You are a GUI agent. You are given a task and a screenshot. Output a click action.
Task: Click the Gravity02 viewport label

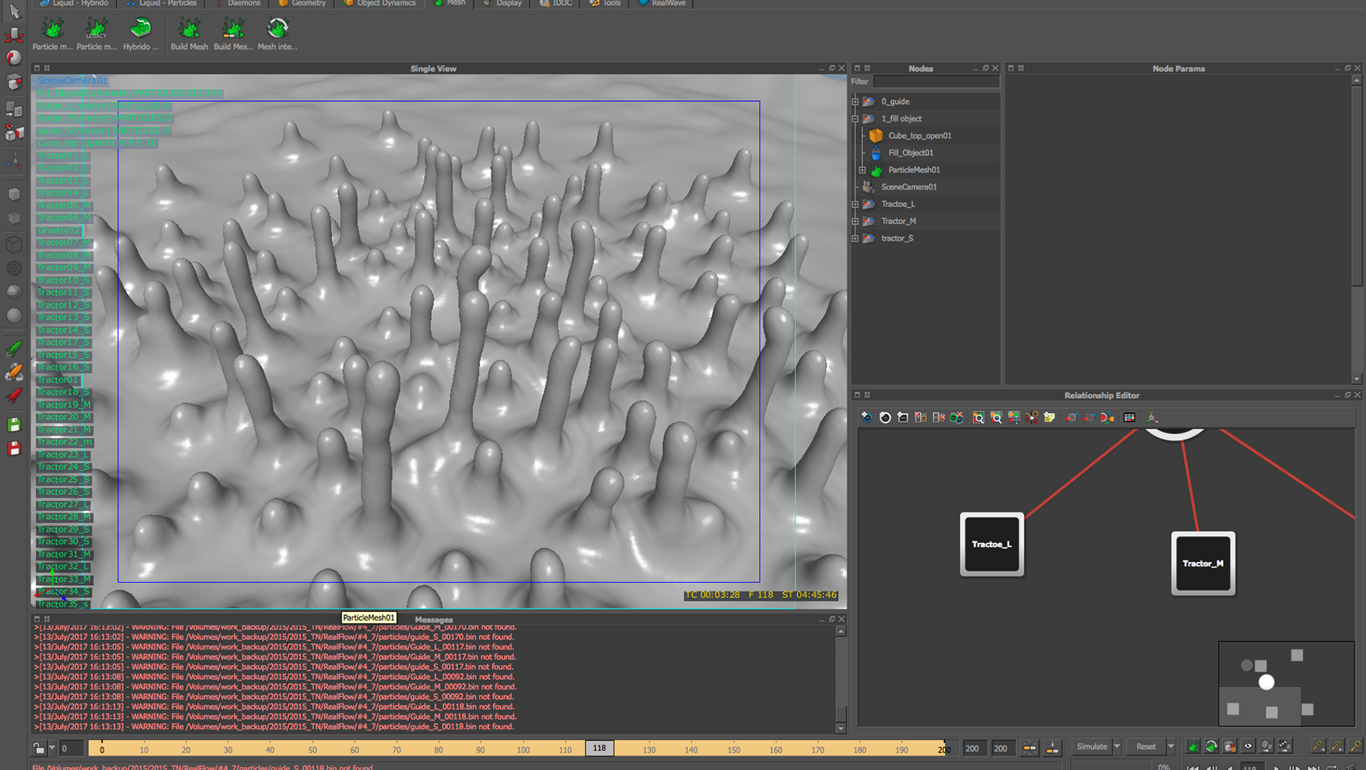tap(59, 231)
